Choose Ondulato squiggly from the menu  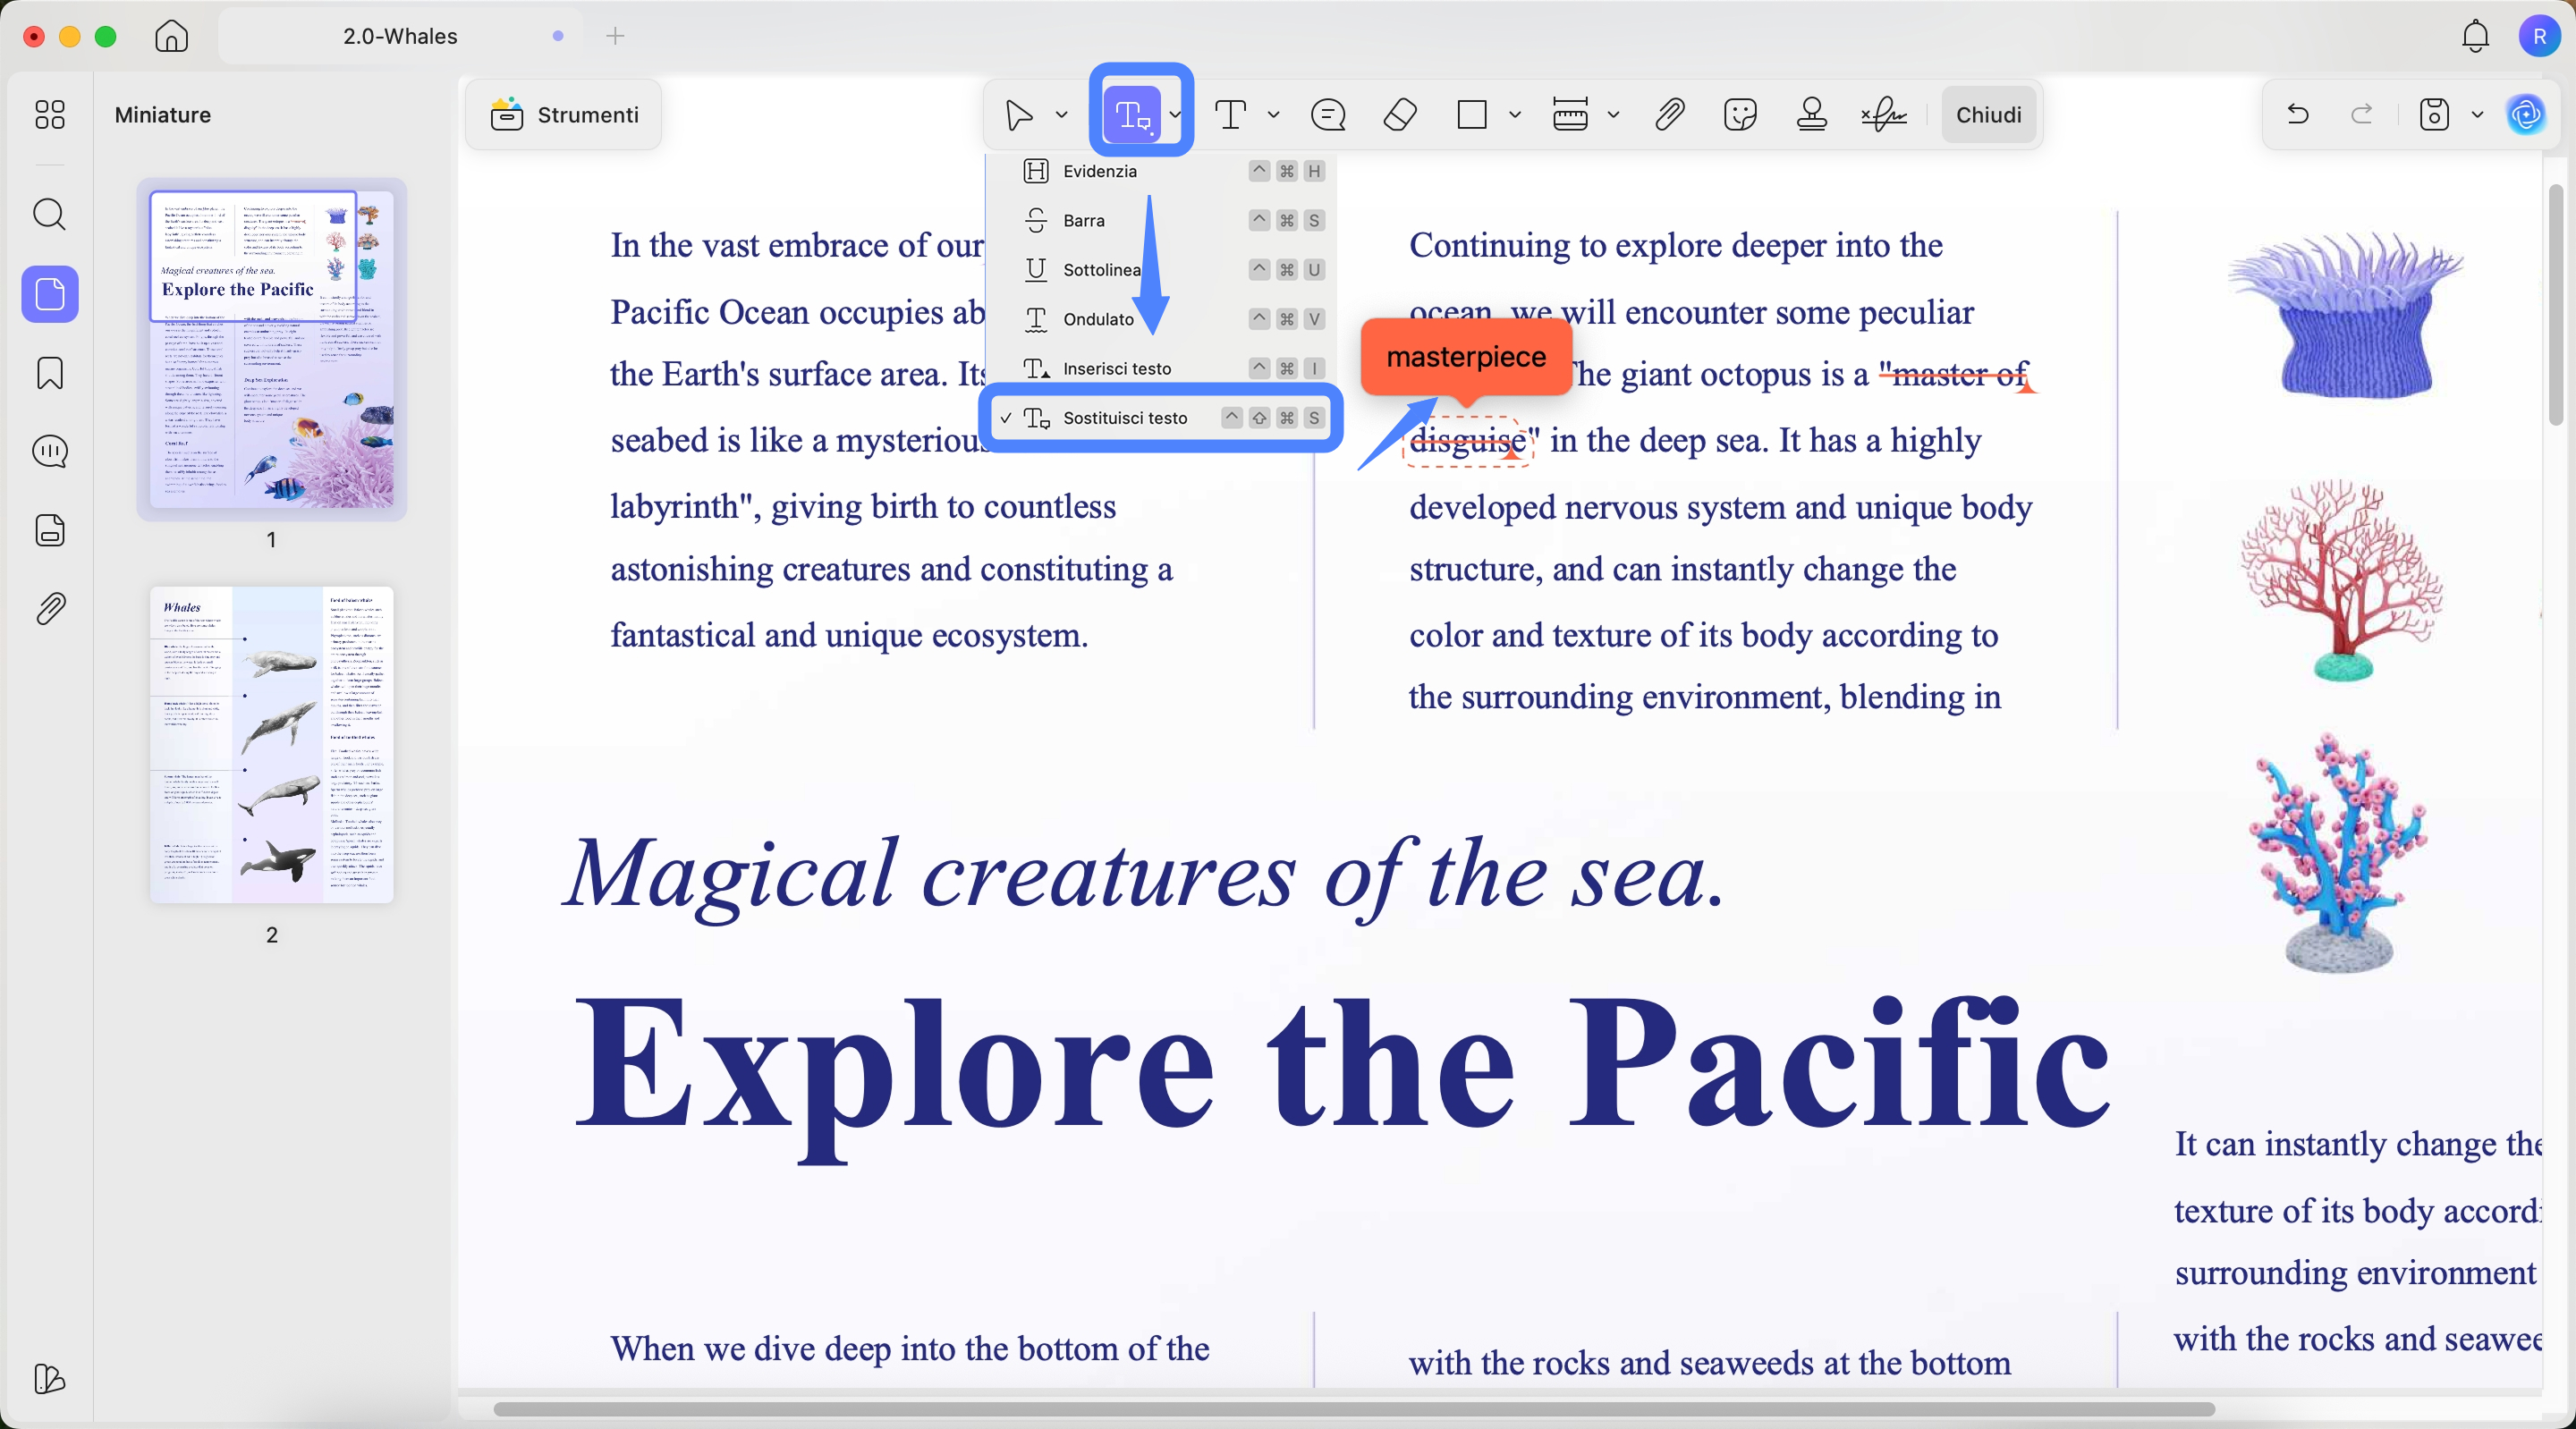click(x=1162, y=319)
